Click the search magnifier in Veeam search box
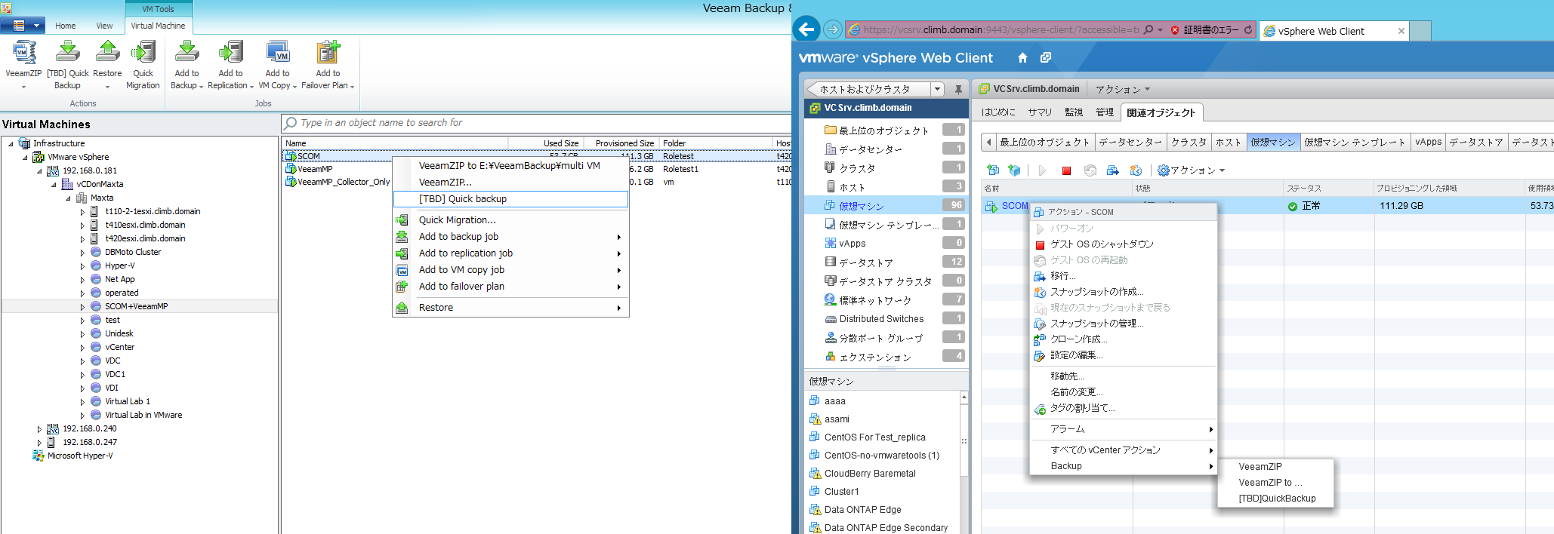 pos(291,123)
